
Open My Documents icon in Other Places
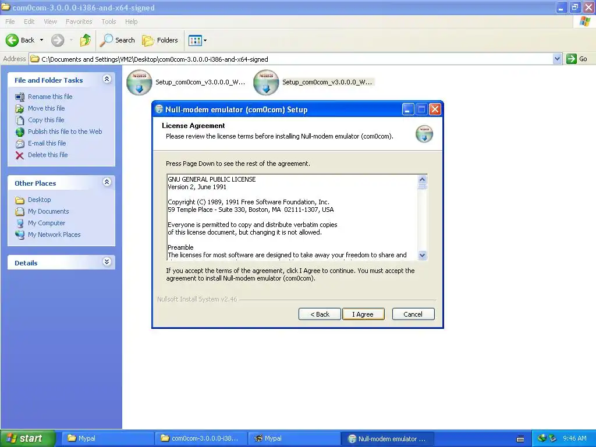(20, 212)
